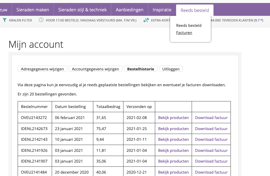
Task: Bekijk producten for order OVEU2143272
Action: coord(173,118)
